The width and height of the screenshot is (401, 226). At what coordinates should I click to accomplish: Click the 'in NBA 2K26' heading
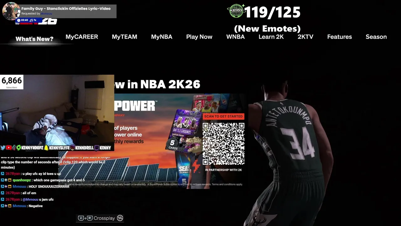pos(164,84)
